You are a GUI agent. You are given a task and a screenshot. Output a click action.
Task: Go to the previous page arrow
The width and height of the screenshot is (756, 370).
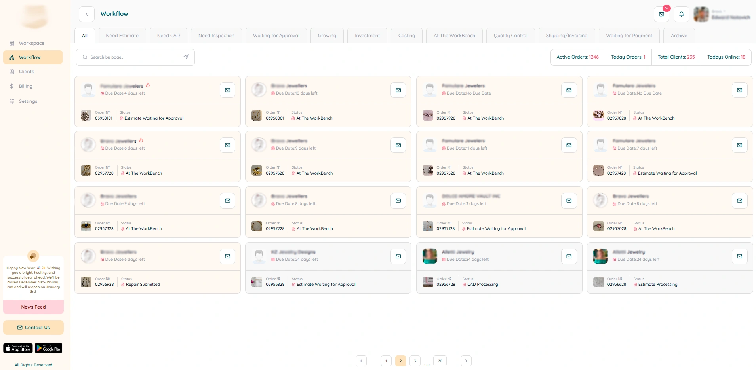point(361,361)
